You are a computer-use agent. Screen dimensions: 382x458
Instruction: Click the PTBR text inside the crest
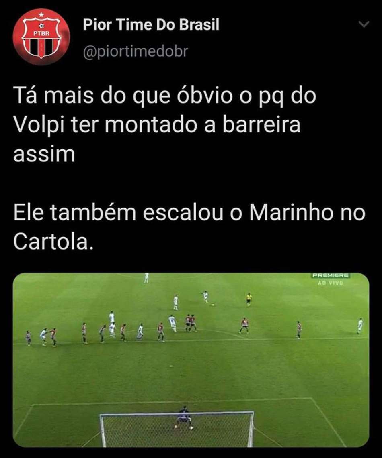41,33
